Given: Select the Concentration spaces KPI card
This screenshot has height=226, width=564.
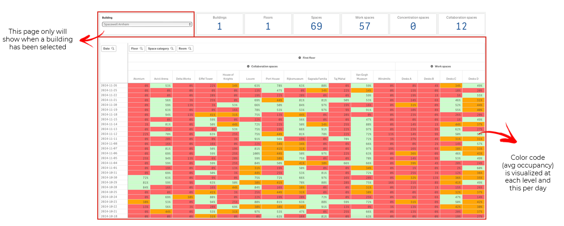Looking at the screenshot, I should (413, 23).
